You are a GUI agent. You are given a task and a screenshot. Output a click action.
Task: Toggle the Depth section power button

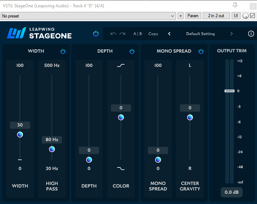(132, 52)
